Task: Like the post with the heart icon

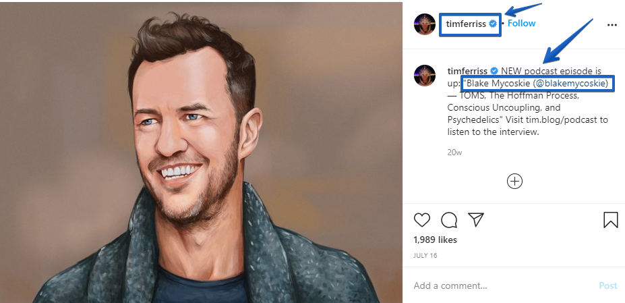Action: pos(422,220)
